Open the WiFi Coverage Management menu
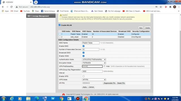 pyautogui.click(x=41, y=16)
